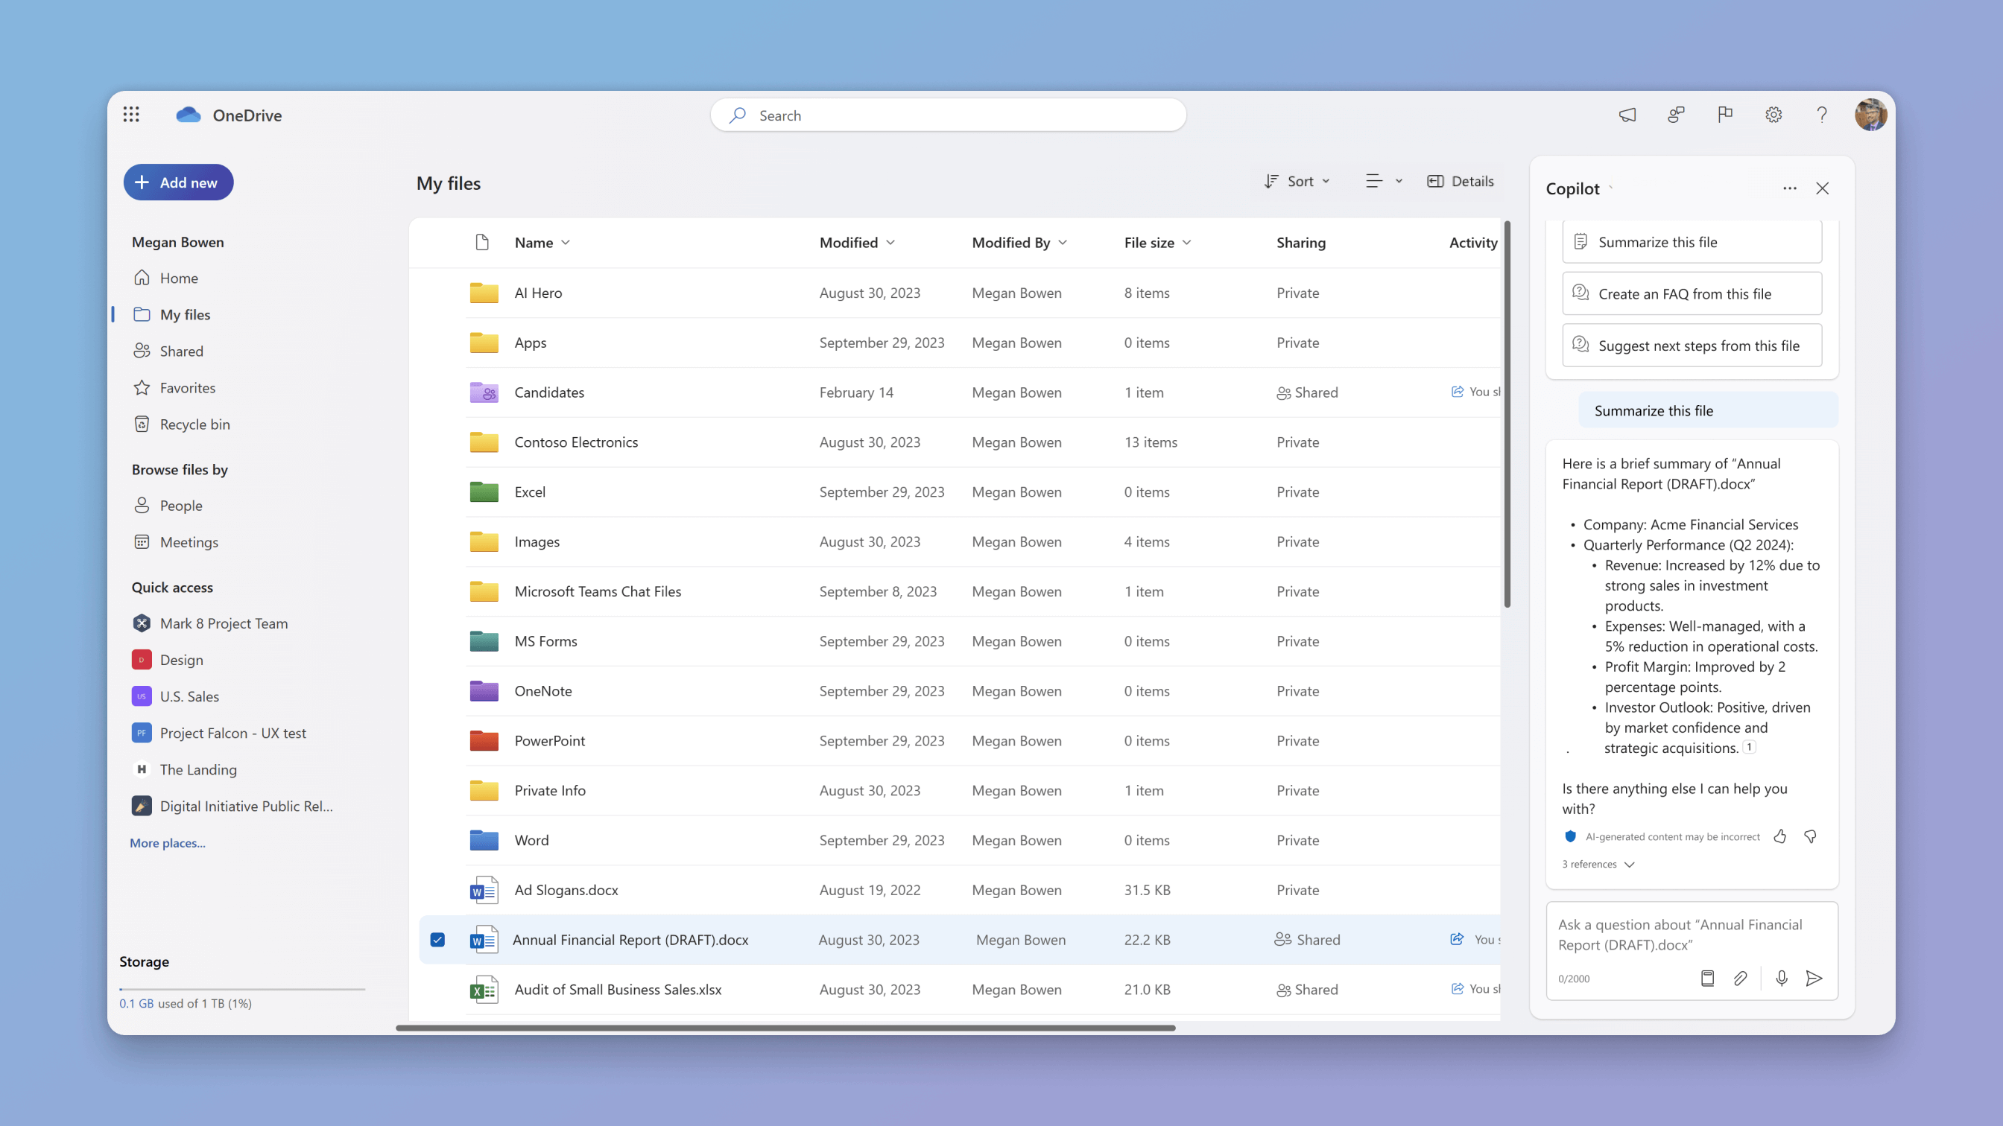This screenshot has width=2003, height=1126.
Task: Open the Shared section in sidebar
Action: pyautogui.click(x=182, y=351)
